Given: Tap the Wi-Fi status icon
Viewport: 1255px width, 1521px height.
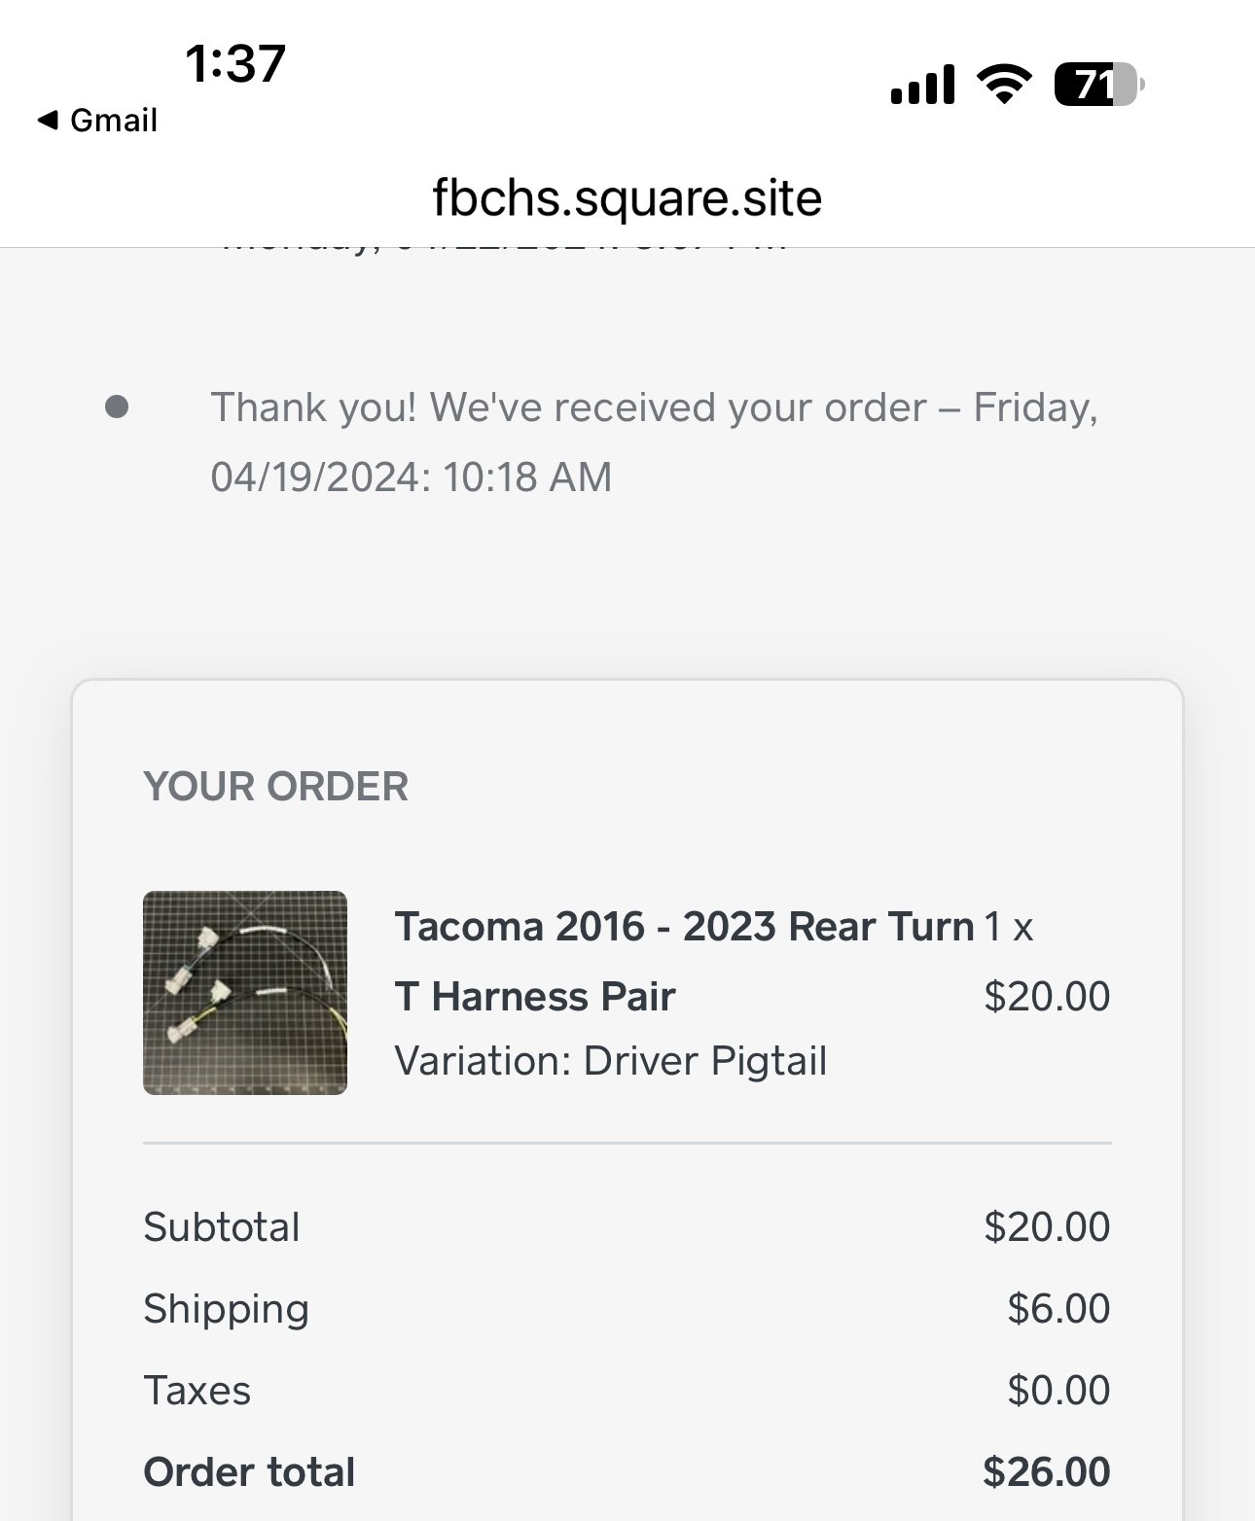Looking at the screenshot, I should [1005, 85].
